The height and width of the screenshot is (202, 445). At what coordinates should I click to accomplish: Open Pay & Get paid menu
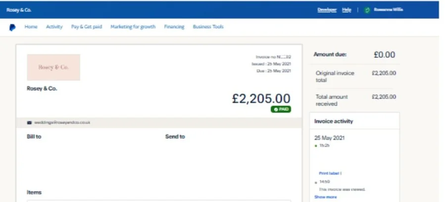point(87,27)
